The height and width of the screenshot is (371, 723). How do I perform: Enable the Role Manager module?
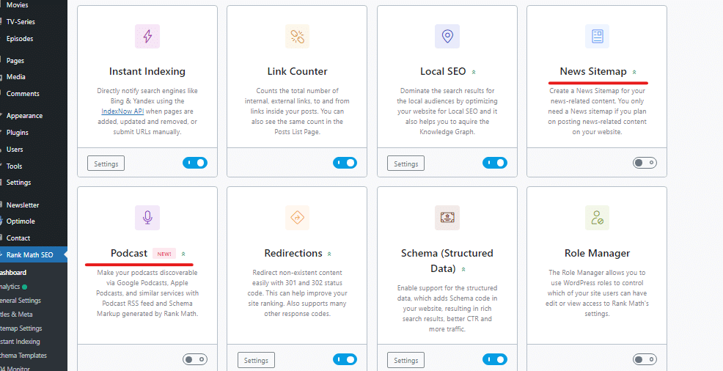(x=645, y=359)
